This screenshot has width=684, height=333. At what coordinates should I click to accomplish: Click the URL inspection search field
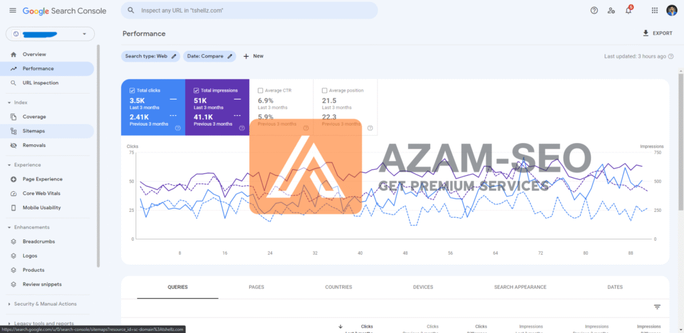[x=249, y=11]
